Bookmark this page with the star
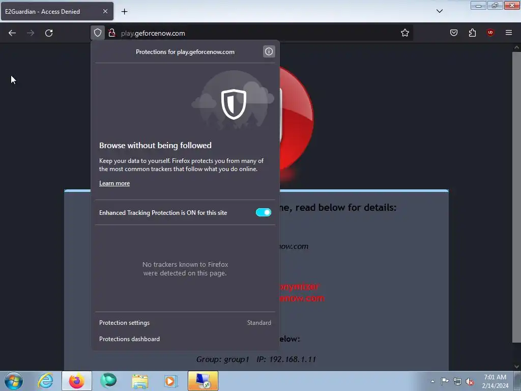This screenshot has height=391, width=521. [404, 33]
